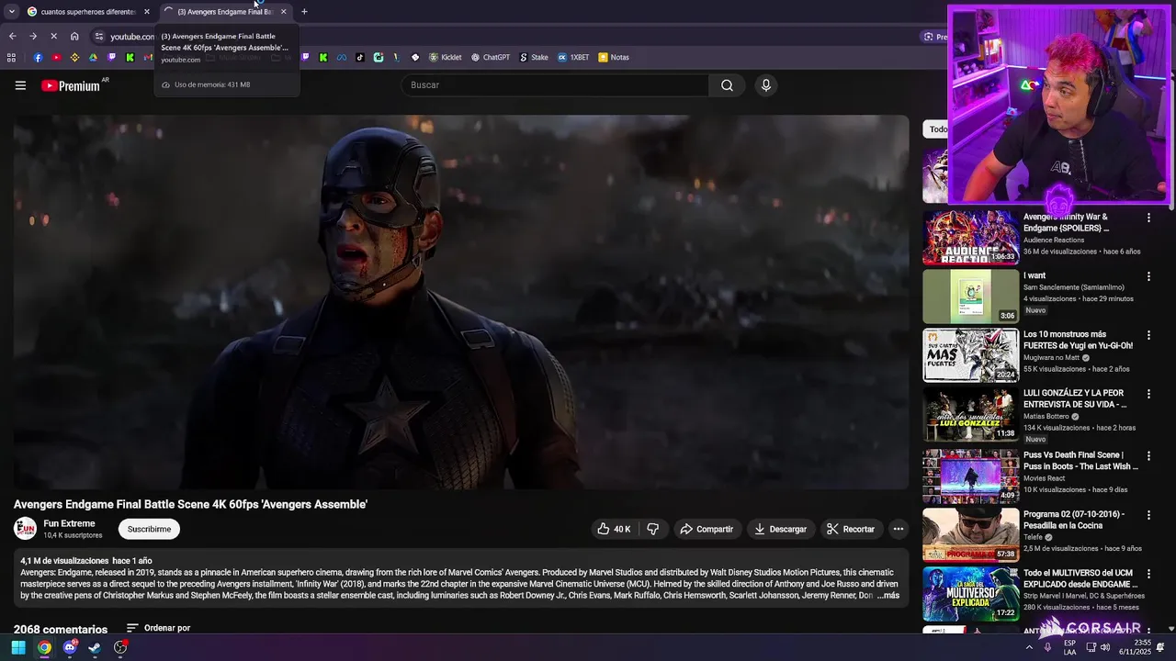Open the Kicklet bookmark
1176x661 pixels.
(x=445, y=57)
